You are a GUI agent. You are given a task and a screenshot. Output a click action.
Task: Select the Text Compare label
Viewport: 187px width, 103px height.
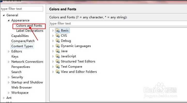[x=72, y=67]
